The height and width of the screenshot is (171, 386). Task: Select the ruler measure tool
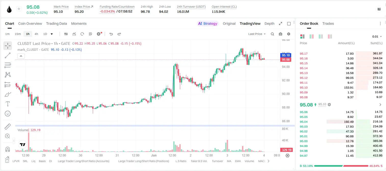tap(8, 127)
